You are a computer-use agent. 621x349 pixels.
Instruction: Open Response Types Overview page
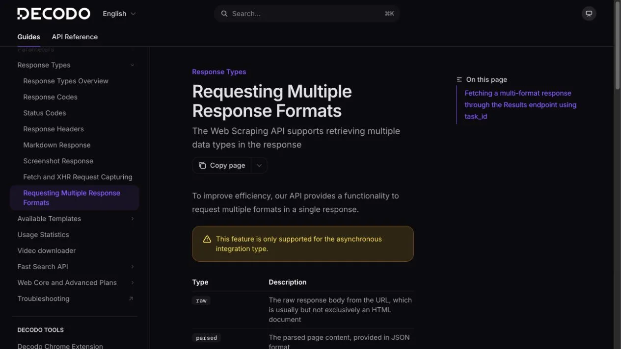66,81
